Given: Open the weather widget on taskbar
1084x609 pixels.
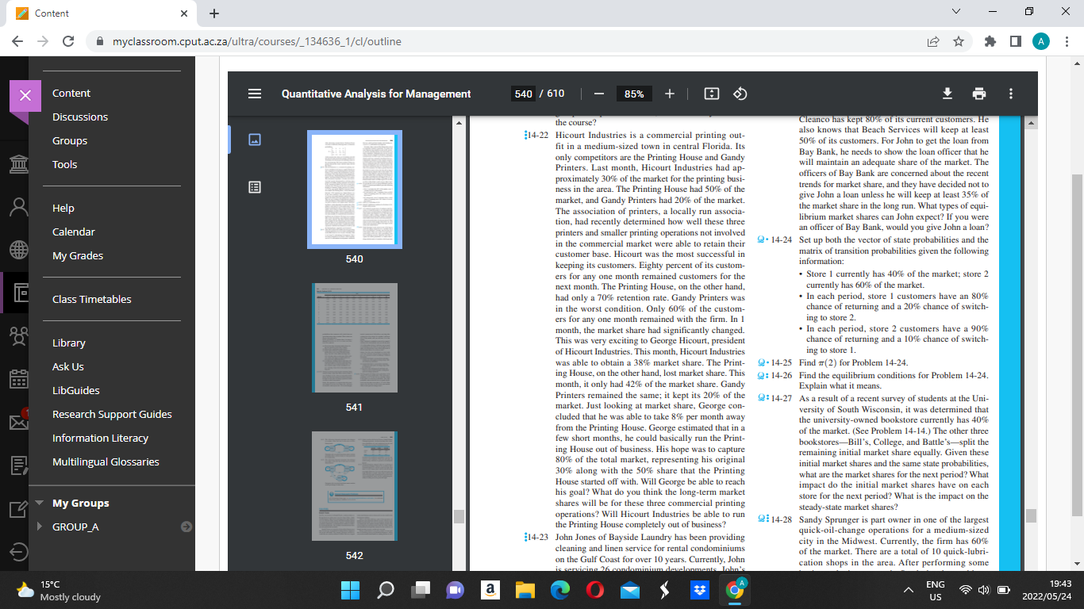Looking at the screenshot, I should tap(59, 590).
